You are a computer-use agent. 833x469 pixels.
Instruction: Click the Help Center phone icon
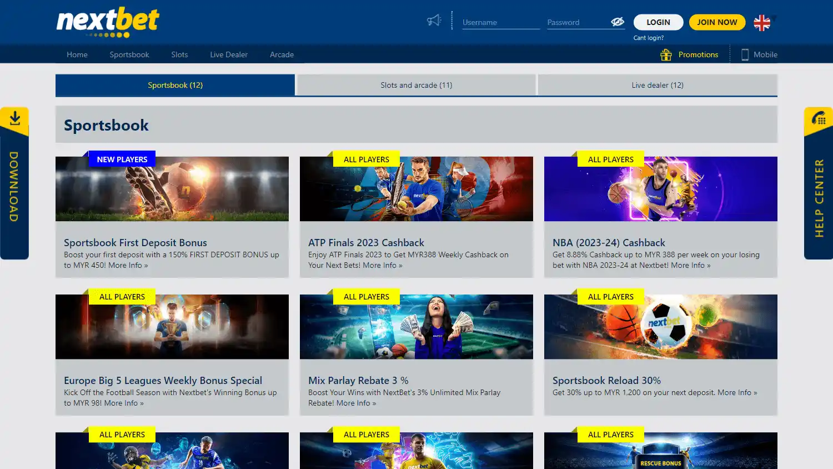819,118
